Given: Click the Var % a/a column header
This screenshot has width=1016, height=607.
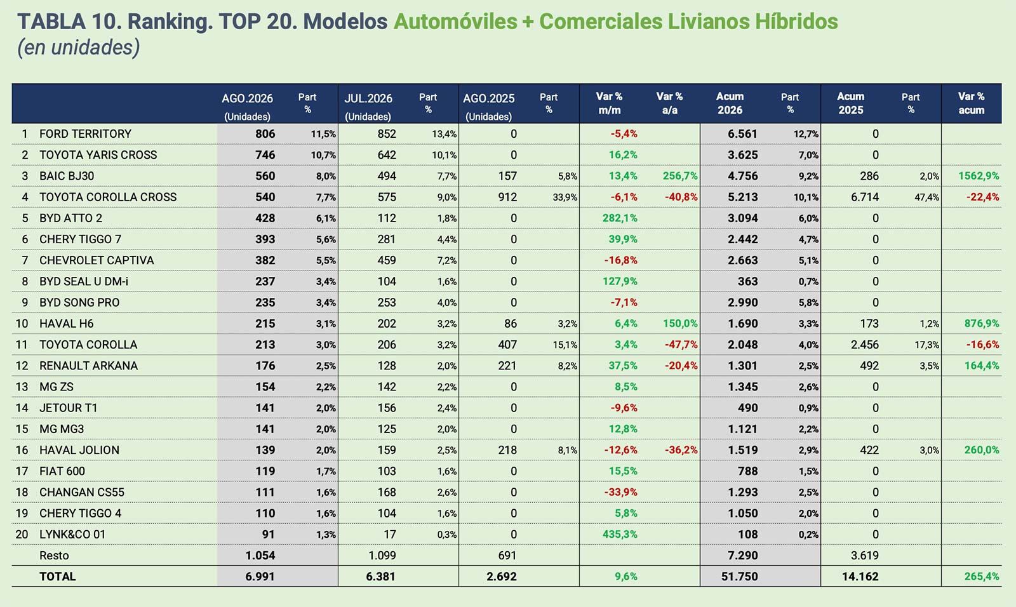Looking at the screenshot, I should pyautogui.click(x=669, y=103).
